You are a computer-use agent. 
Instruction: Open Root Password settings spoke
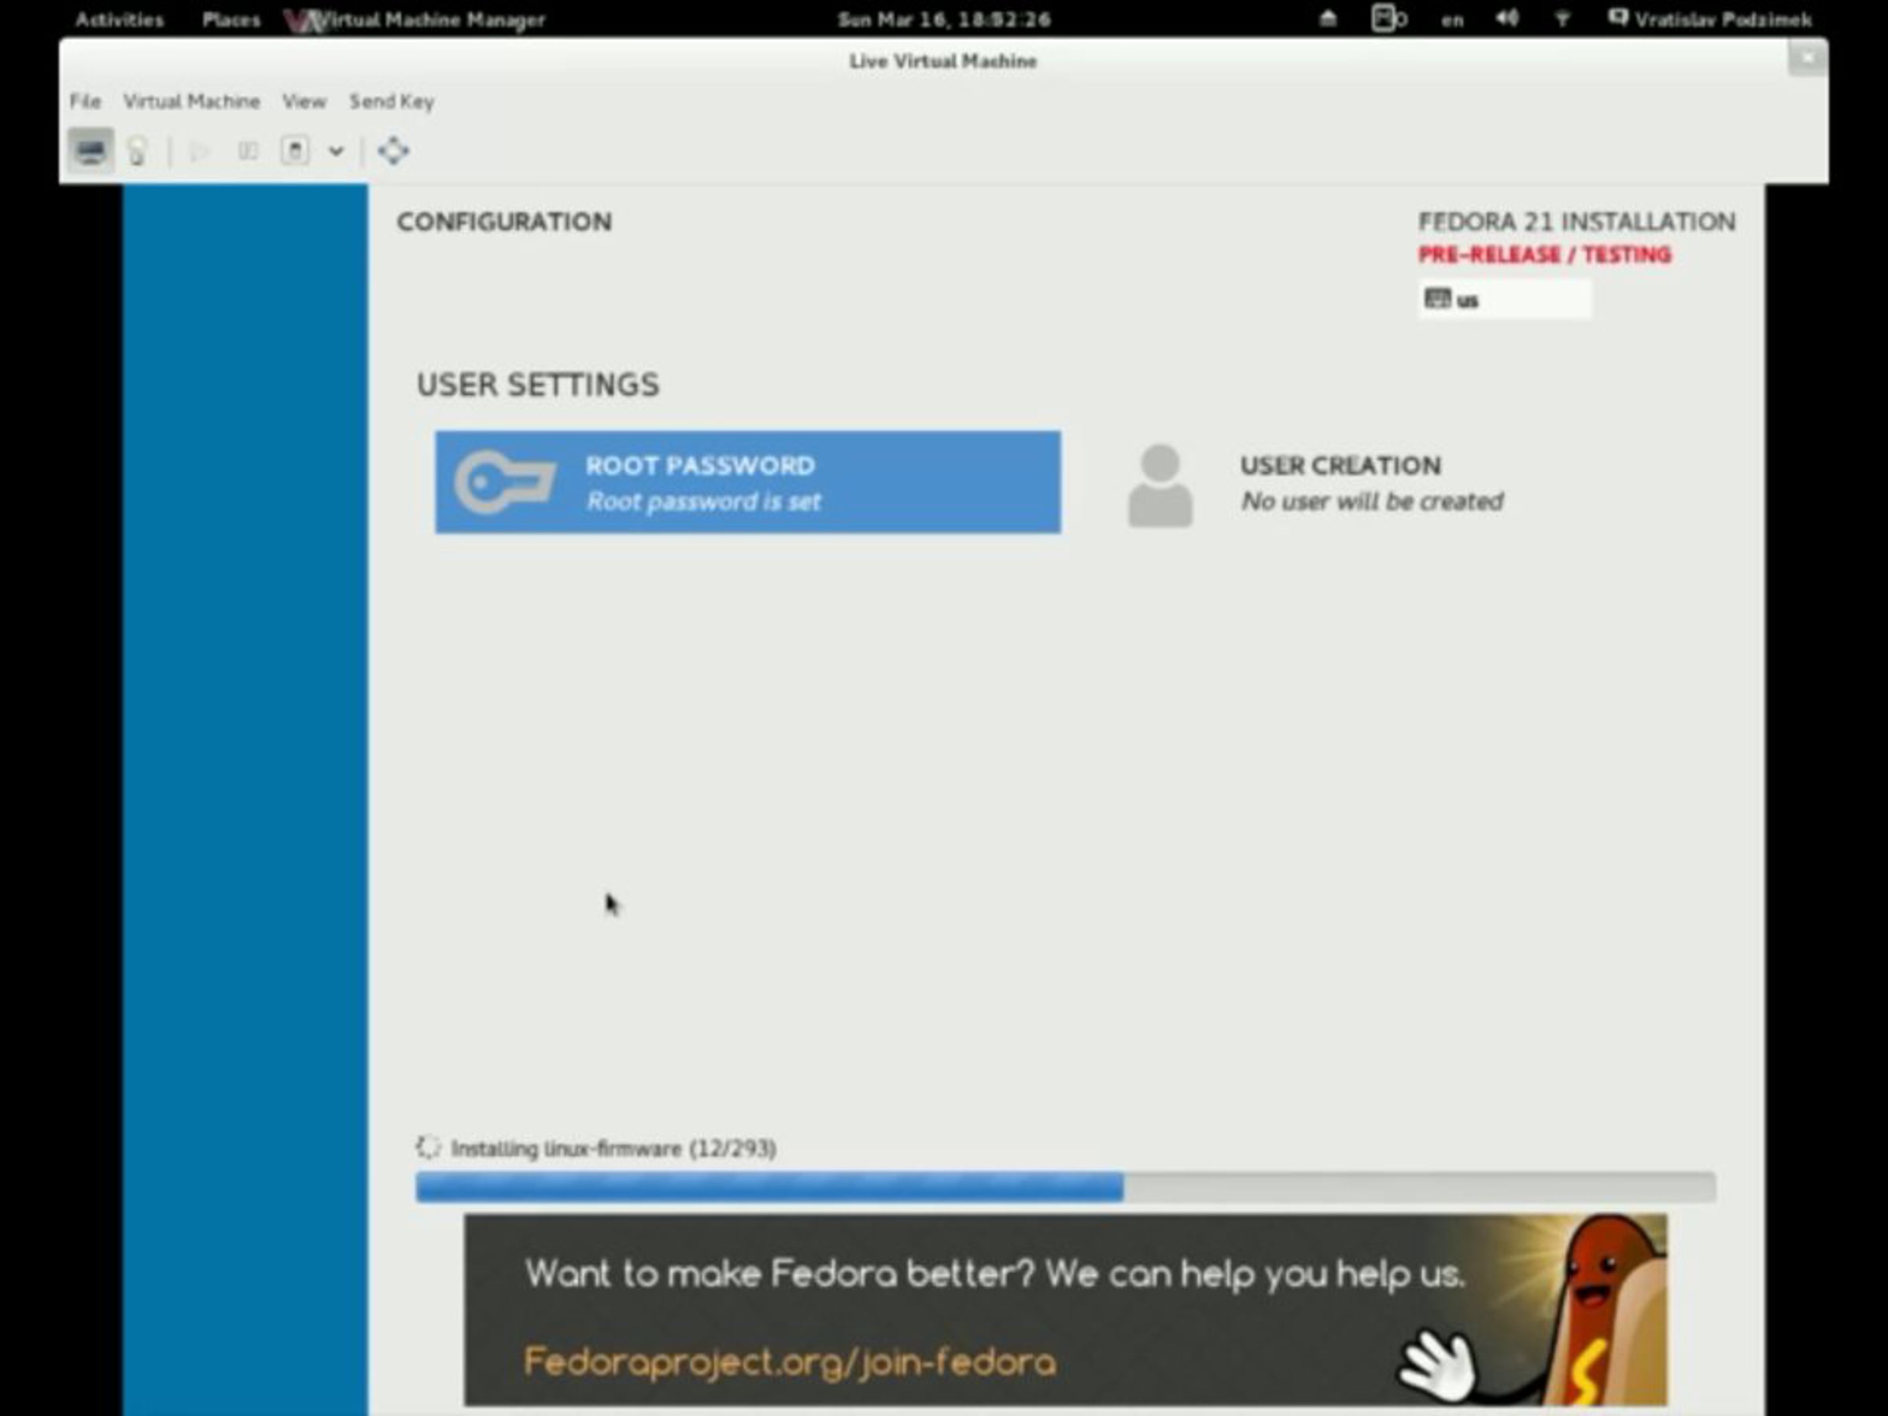coord(747,482)
